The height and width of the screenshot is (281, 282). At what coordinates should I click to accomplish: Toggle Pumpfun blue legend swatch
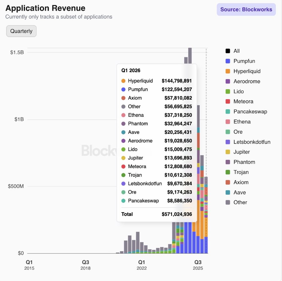pos(228,61)
